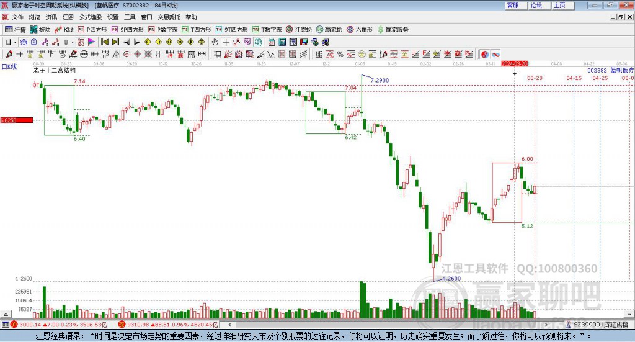Open the 9T四方形 tool

coord(232,30)
